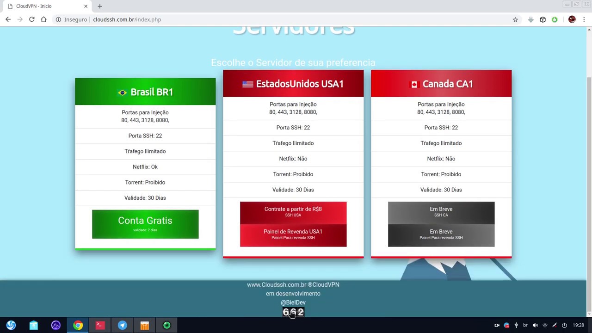Click 'Netflix: Não' in Canada card
The height and width of the screenshot is (333, 592).
pos(441,159)
